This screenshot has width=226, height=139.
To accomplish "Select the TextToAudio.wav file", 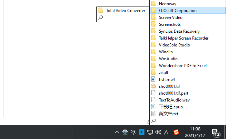I will click(x=188, y=100).
